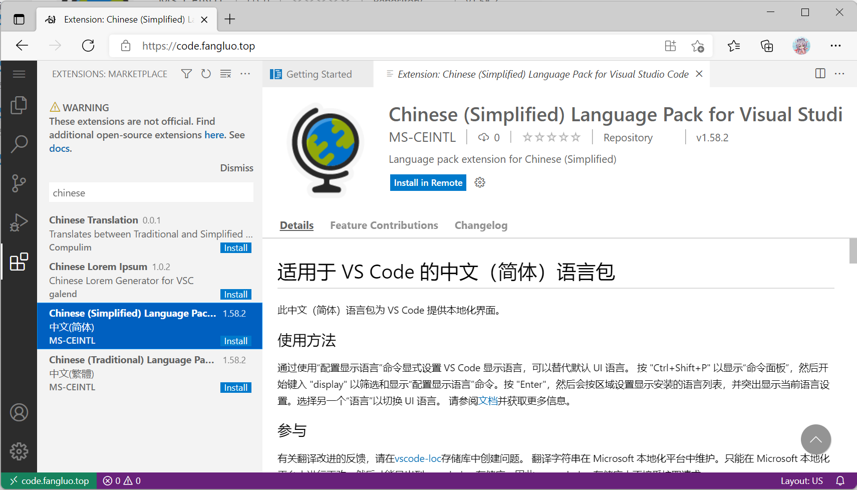
Task: Open the Changelog tab
Action: click(x=481, y=225)
